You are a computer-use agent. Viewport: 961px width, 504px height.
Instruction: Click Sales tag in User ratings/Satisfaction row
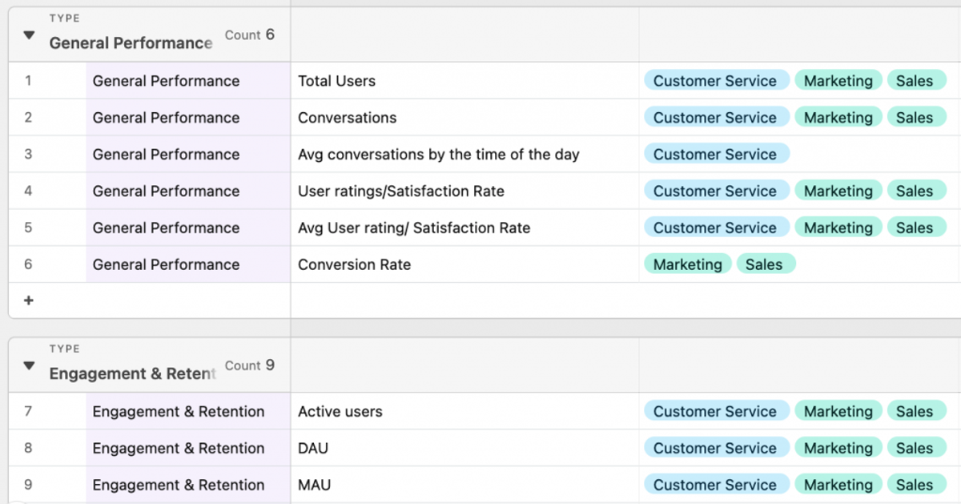(916, 192)
